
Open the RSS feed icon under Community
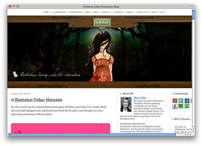click(x=175, y=101)
